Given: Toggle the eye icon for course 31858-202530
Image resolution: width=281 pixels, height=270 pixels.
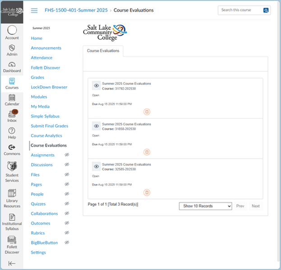Looking at the screenshot, I should pyautogui.click(x=96, y=126).
